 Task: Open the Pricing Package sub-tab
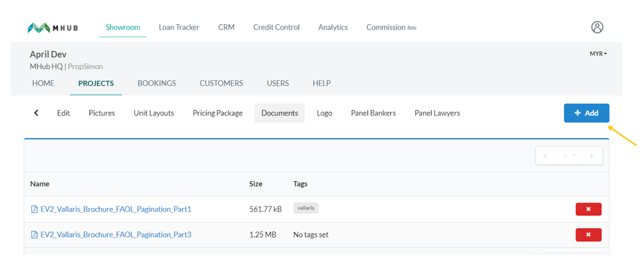click(x=218, y=113)
